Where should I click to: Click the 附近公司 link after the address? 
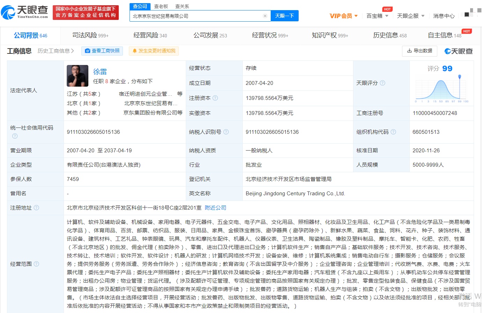[216, 208]
